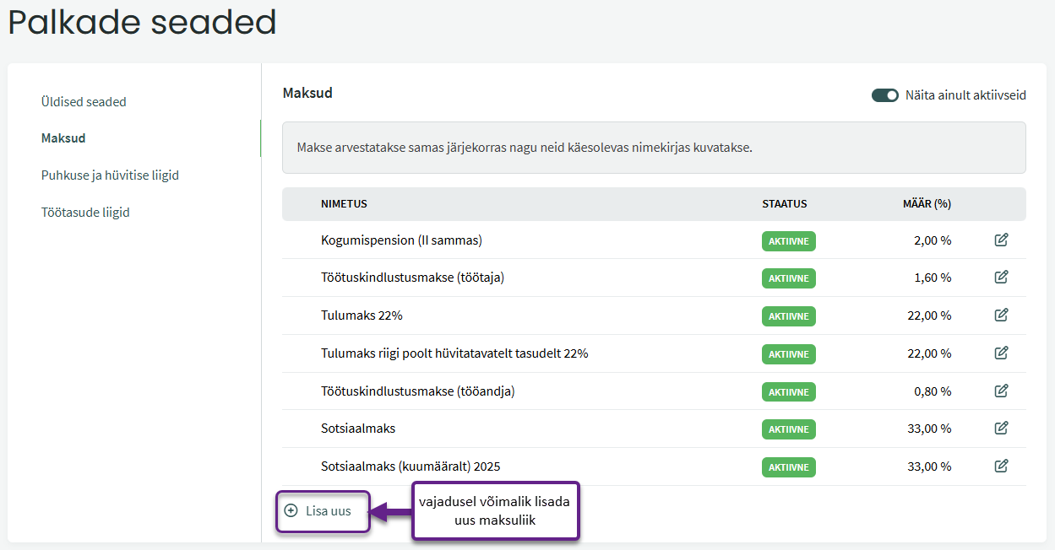Edit the Kogumispension (II sammas) tax
The height and width of the screenshot is (550, 1055).
(1001, 240)
